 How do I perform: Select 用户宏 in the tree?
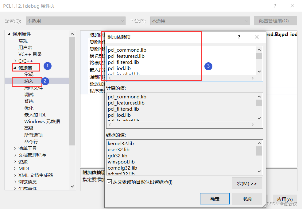(25, 48)
